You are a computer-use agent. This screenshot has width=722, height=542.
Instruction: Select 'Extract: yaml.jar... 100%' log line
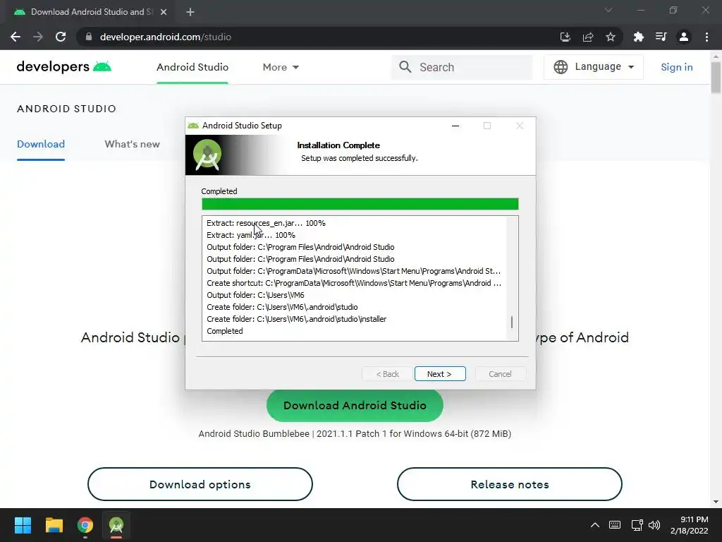(251, 235)
